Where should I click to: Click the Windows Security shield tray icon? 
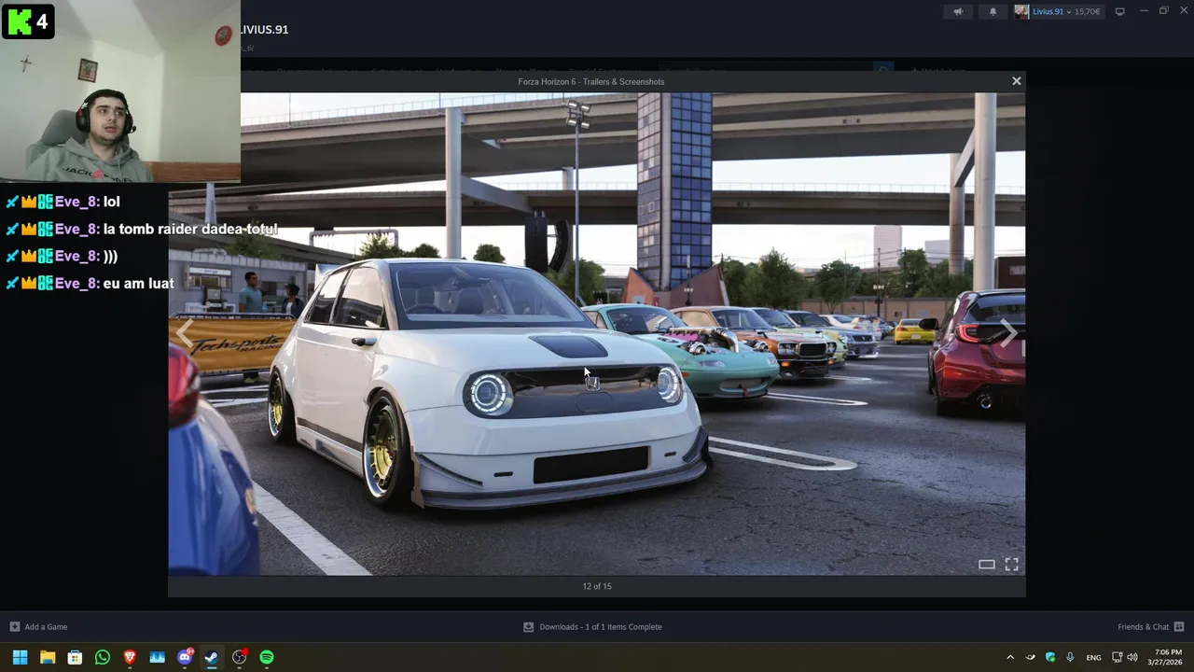click(x=1050, y=657)
